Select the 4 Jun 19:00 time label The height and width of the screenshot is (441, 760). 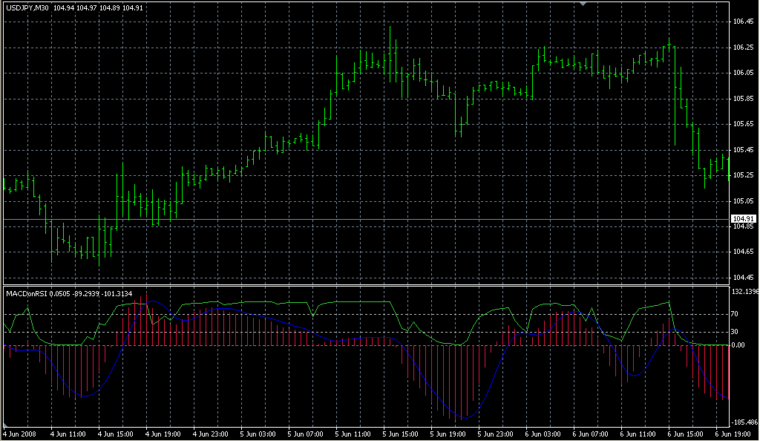pos(163,434)
